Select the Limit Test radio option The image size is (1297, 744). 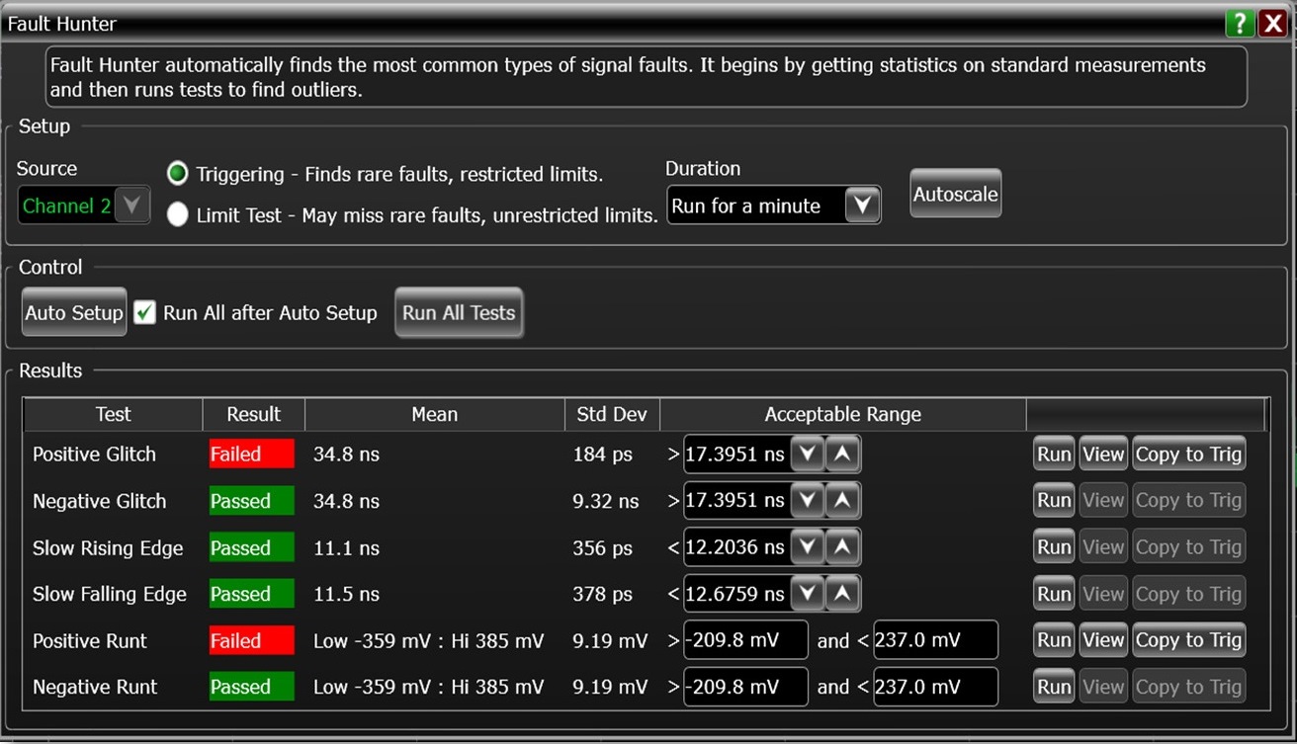coord(178,214)
